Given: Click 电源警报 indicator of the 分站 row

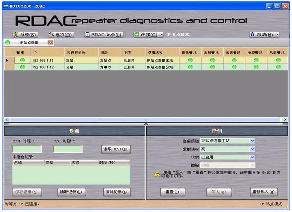Looking at the screenshot, I should 256,67.
